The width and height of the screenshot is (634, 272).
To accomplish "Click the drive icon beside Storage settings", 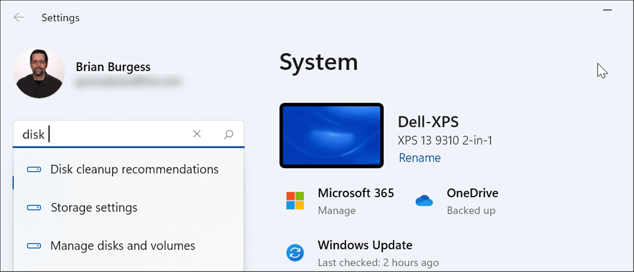I will 34,208.
